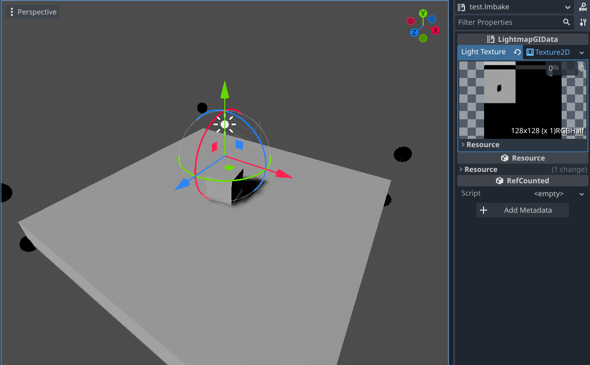The image size is (590, 365).
Task: Click the extra property options sliders icon
Action: point(581,22)
